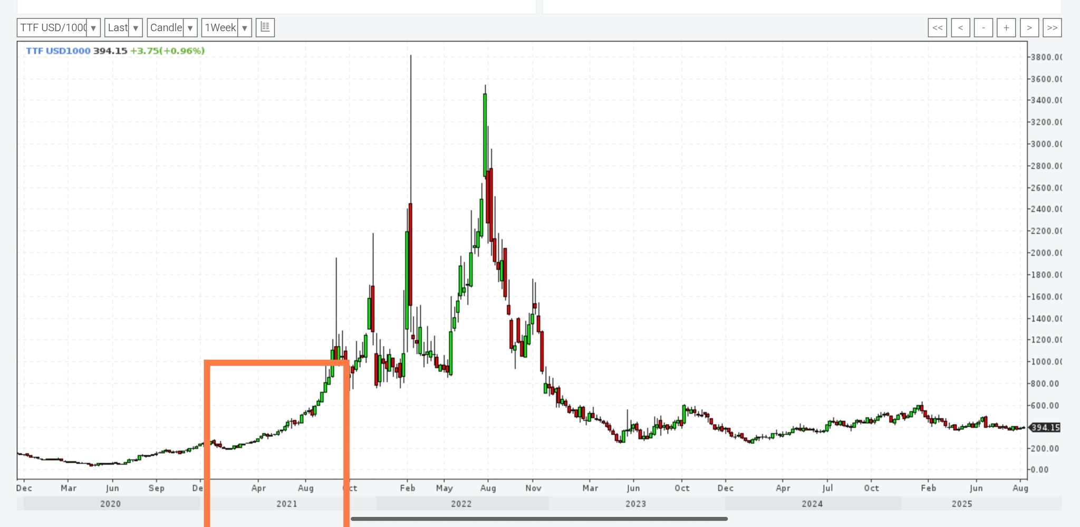Select the 2020 year band
This screenshot has width=1080, height=527.
110,504
